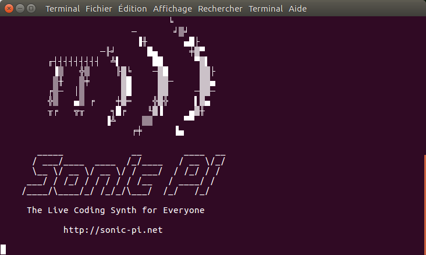Click the Sonic Pi ASCII-art title
The width and height of the screenshot is (426, 255).
tap(123, 175)
